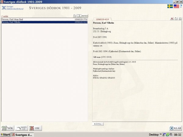Open the Windows Start menu
This screenshot has height=137, width=183.
click(x=5, y=135)
